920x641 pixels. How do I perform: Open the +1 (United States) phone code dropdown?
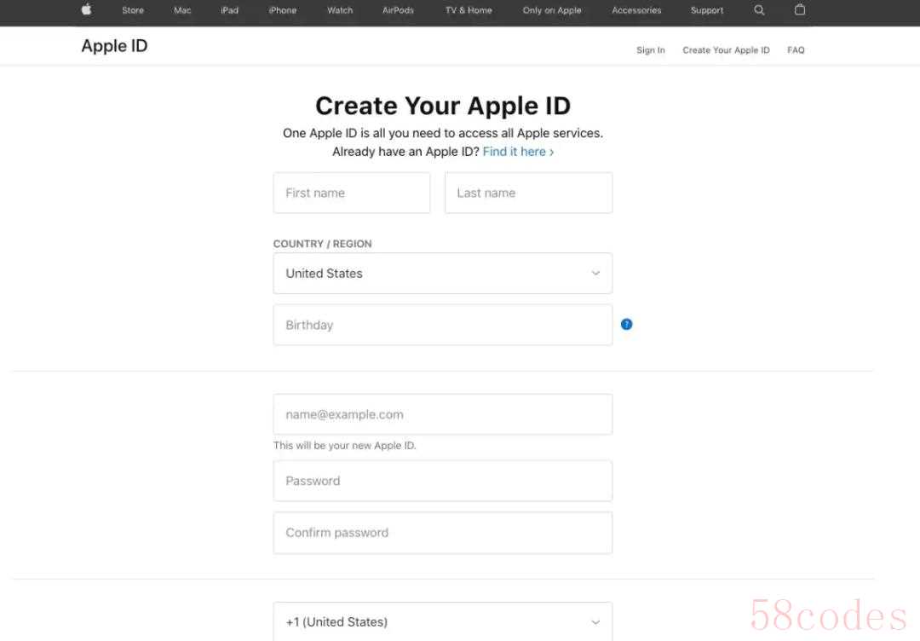tap(442, 621)
